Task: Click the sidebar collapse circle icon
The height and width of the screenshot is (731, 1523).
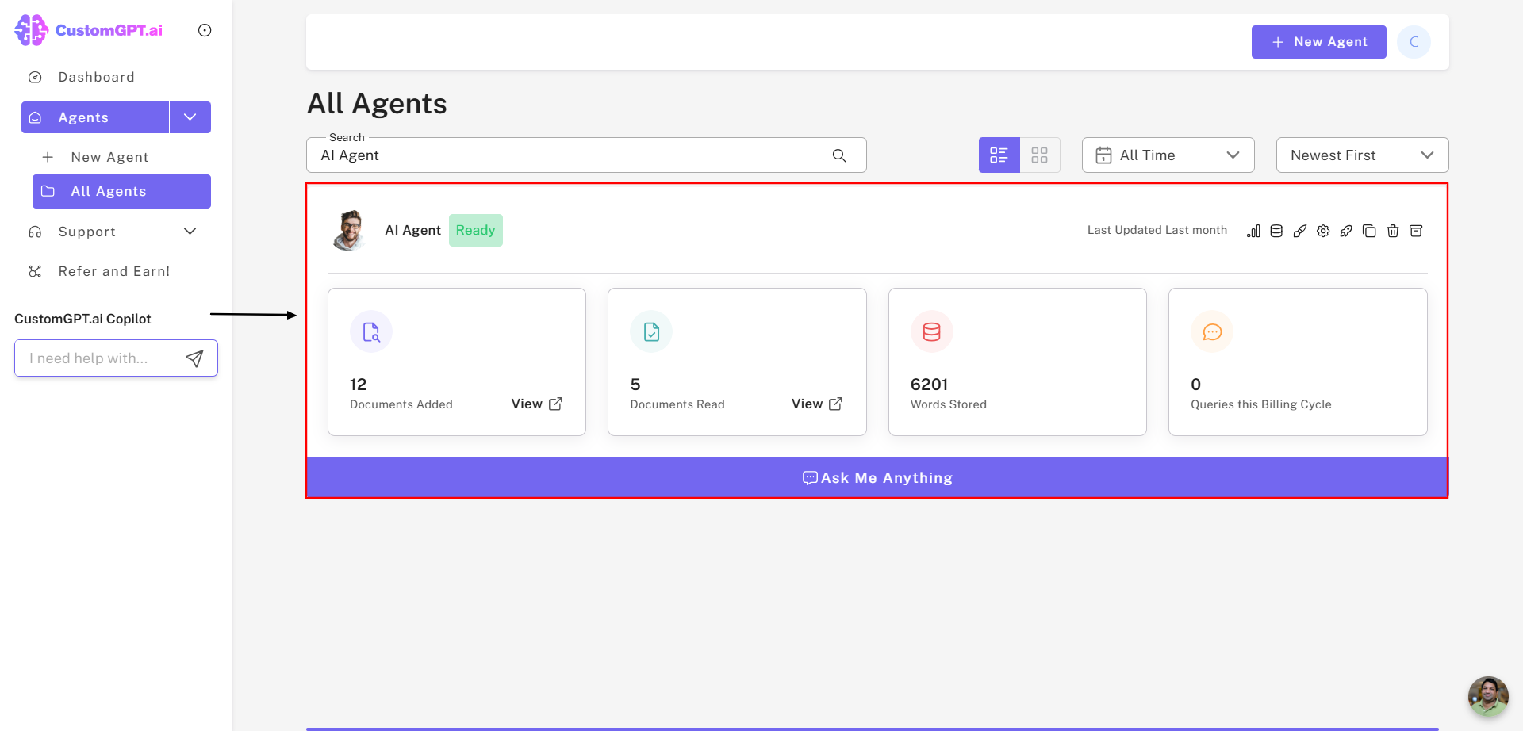Action: click(x=205, y=30)
